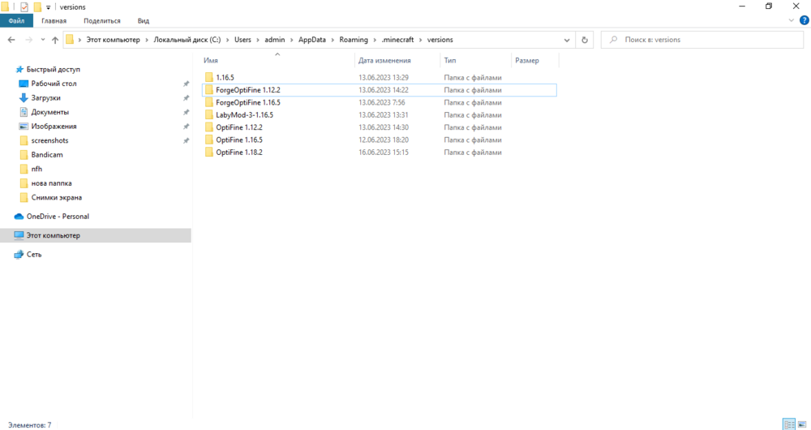The width and height of the screenshot is (811, 430).
Task: Switch to details view in the status bar
Action: click(x=789, y=425)
